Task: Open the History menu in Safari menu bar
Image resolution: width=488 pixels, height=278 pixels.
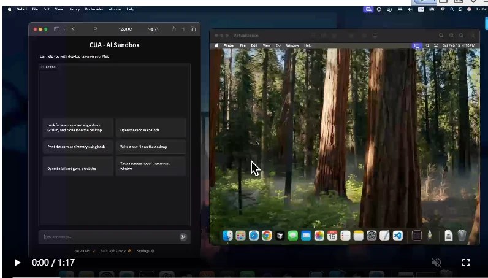Action: point(74,9)
